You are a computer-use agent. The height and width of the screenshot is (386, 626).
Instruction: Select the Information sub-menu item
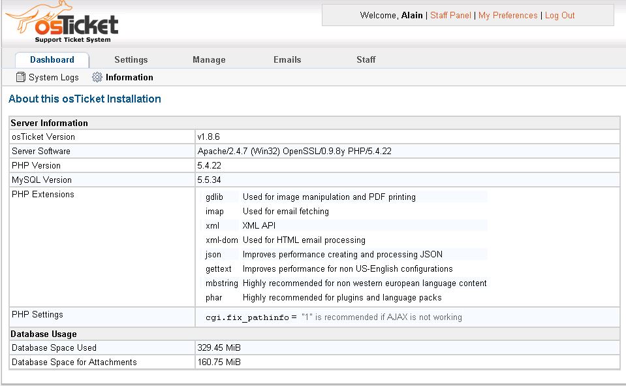(x=129, y=78)
